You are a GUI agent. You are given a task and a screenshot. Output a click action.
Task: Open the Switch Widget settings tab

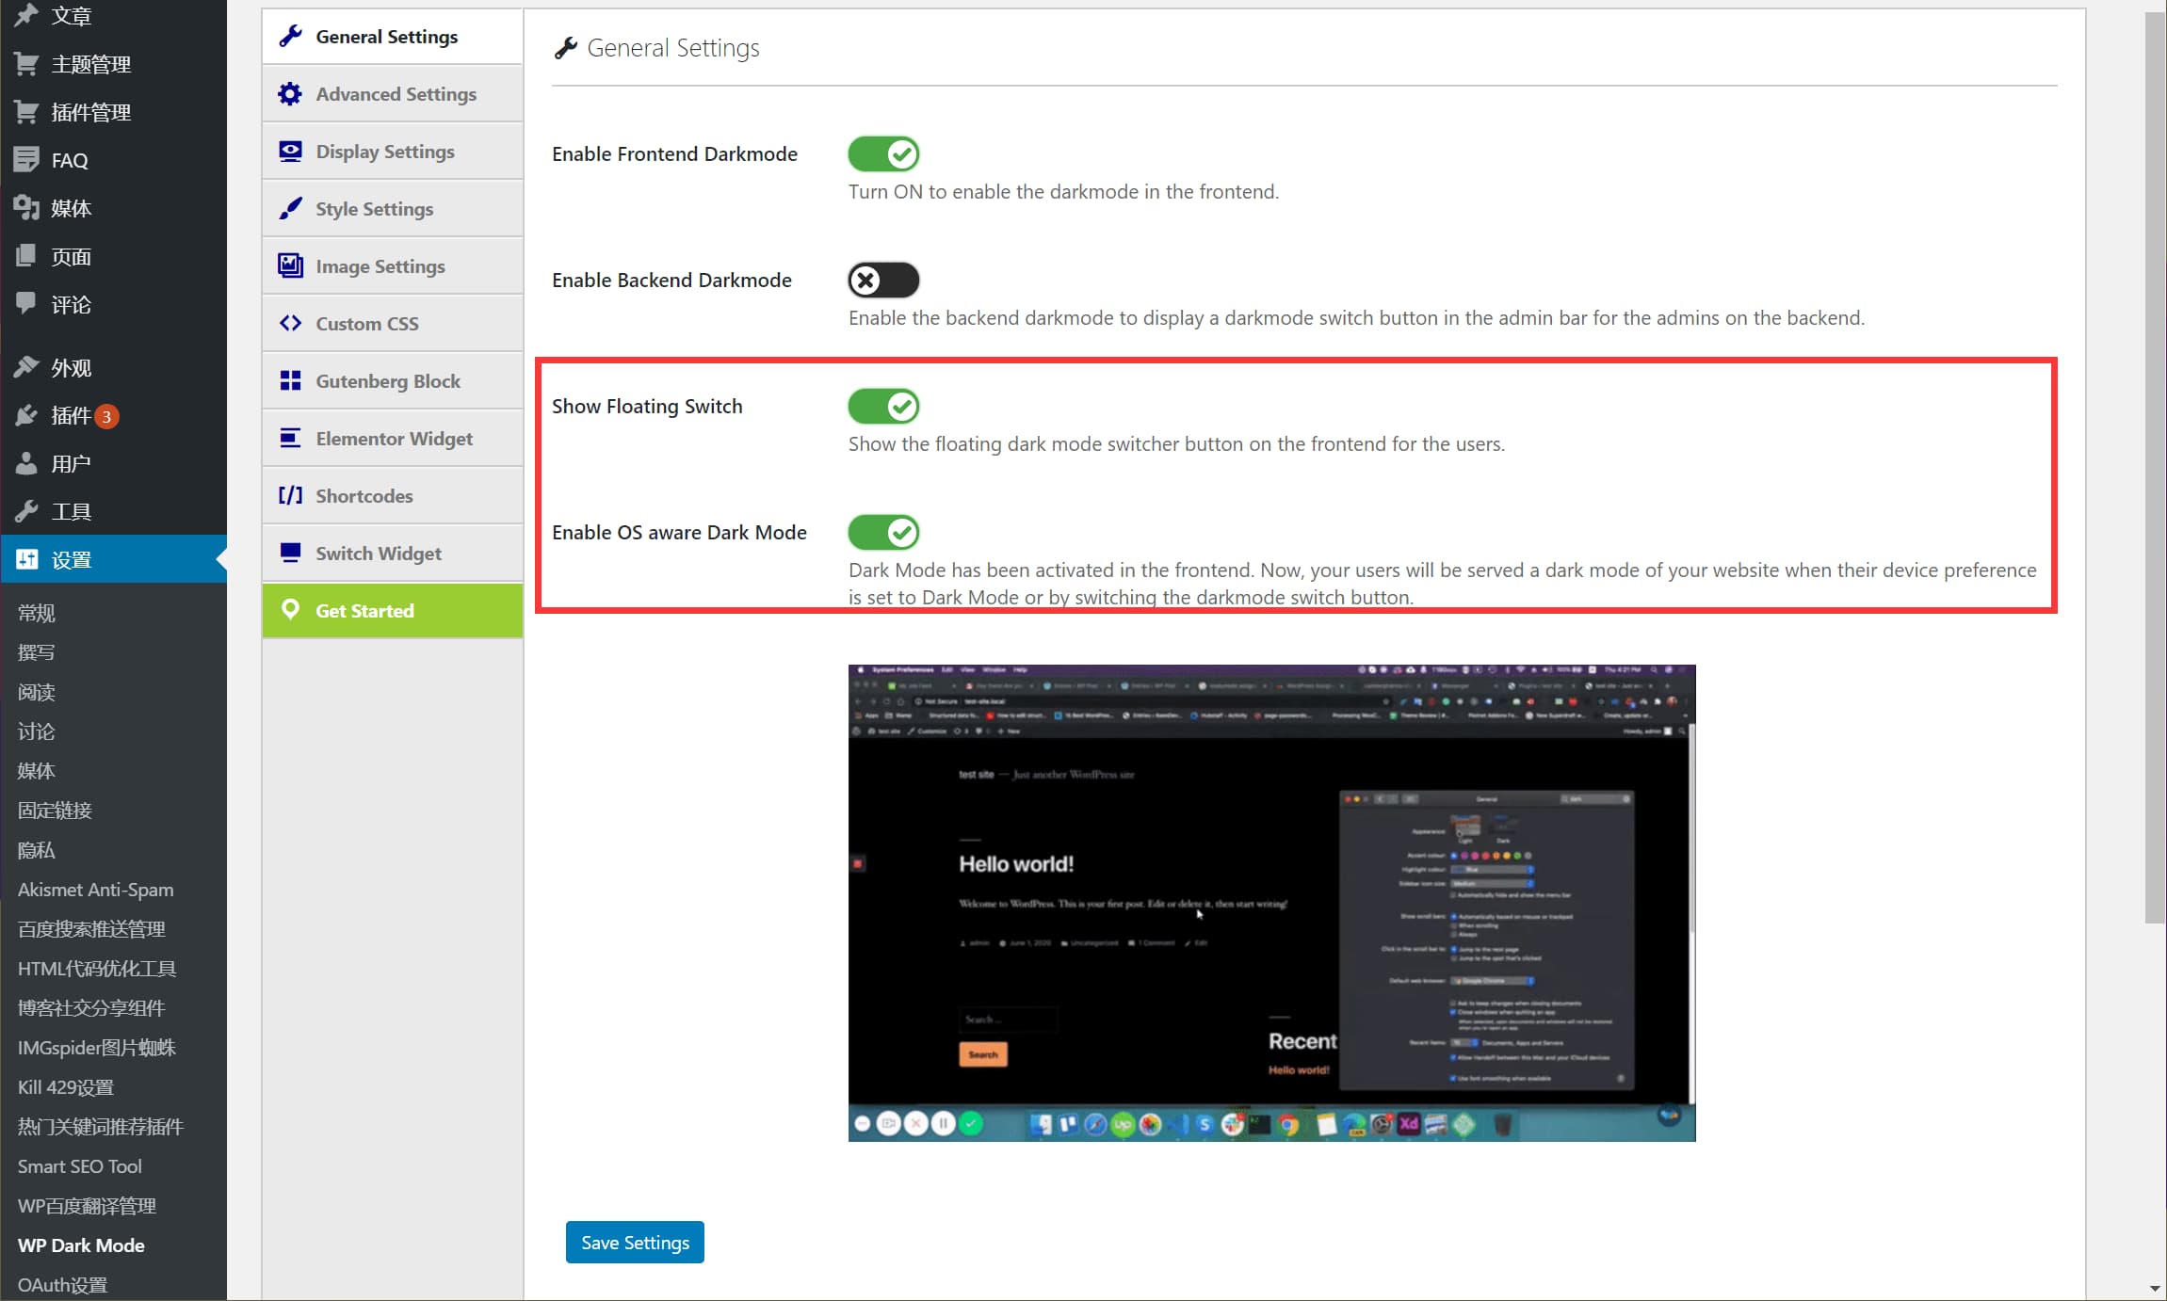[378, 554]
